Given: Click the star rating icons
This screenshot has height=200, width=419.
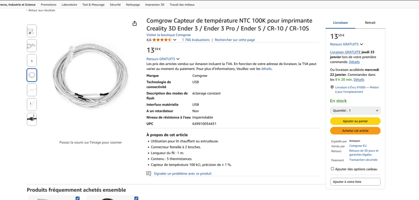Looking at the screenshot, I should [x=161, y=40].
